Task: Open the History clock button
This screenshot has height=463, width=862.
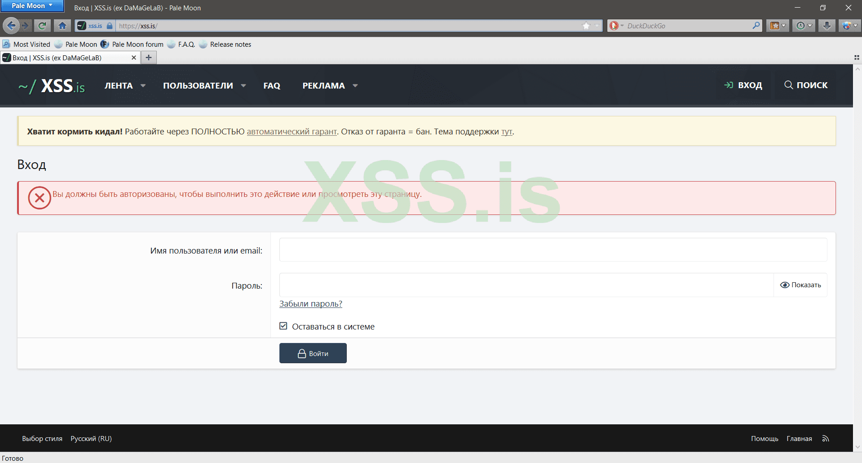Action: tap(800, 26)
